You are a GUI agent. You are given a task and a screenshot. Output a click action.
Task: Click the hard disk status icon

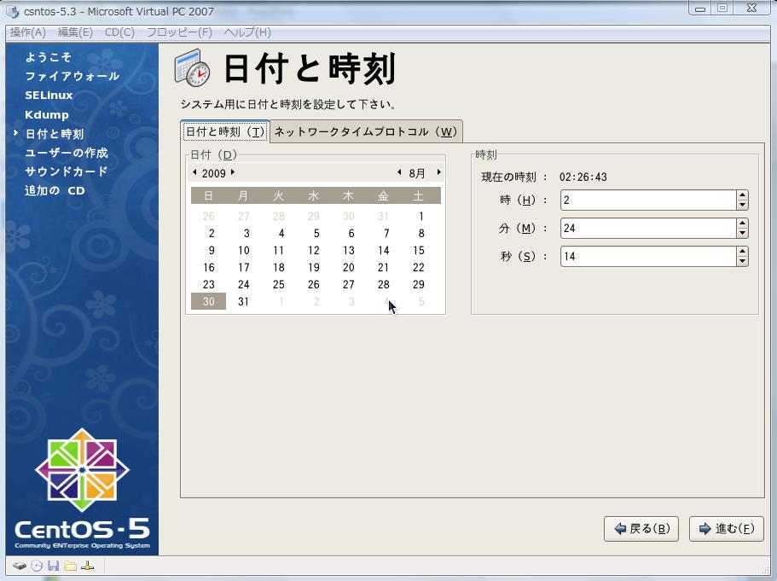tap(19, 566)
